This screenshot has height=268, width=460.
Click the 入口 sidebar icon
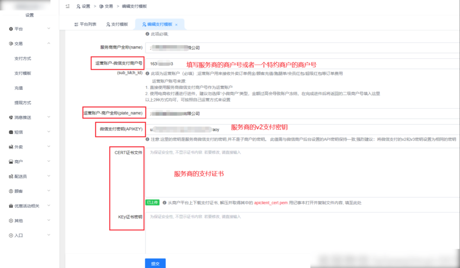(10, 235)
